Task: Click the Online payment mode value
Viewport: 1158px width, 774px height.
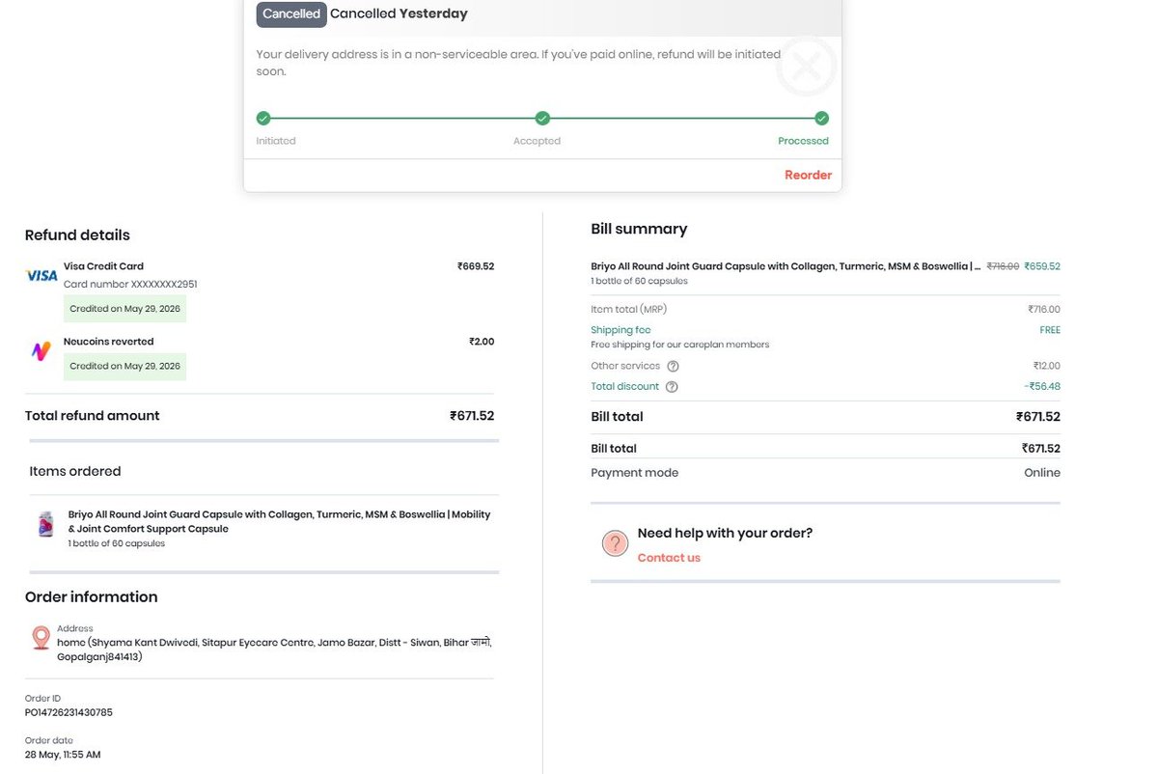Action: pos(1042,473)
